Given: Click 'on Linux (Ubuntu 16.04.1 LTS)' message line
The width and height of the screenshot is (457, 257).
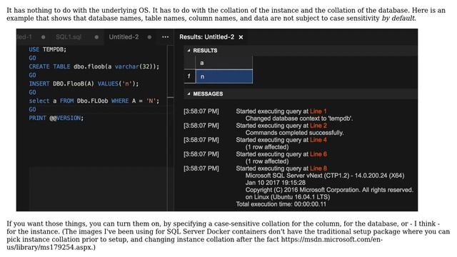Looking at the screenshot, I should 287,197.
